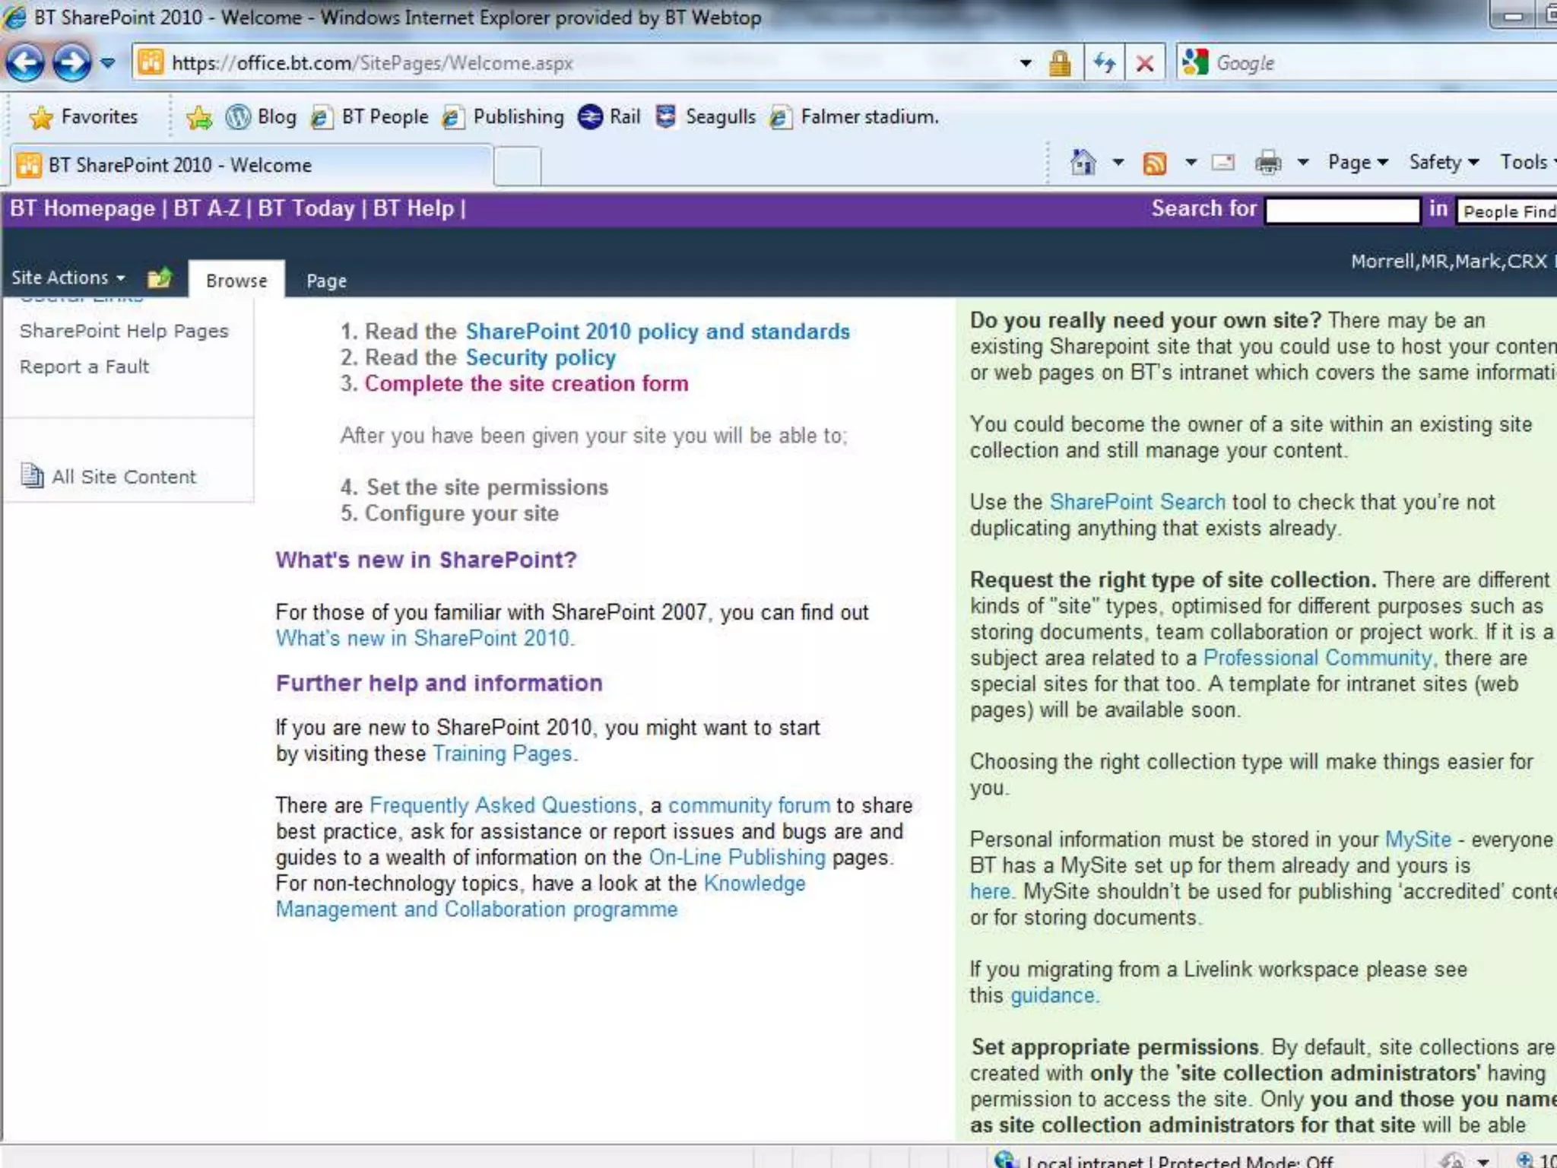Open the Tools command bar menu

pyautogui.click(x=1527, y=162)
